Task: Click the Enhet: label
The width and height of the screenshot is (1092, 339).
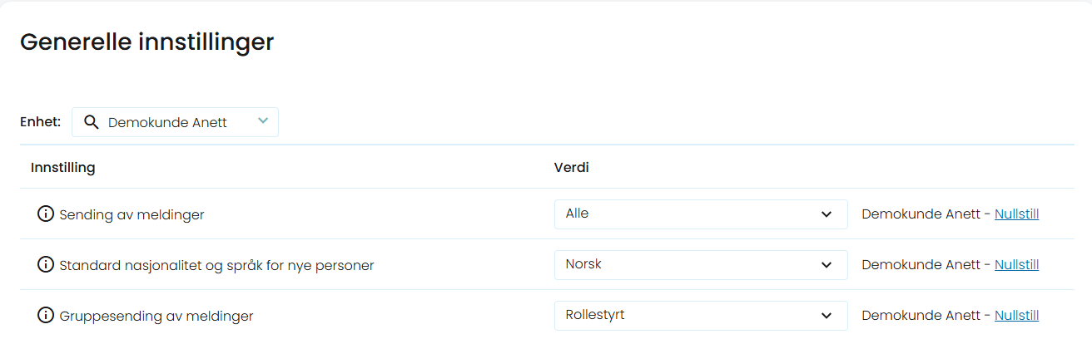Action: point(41,122)
